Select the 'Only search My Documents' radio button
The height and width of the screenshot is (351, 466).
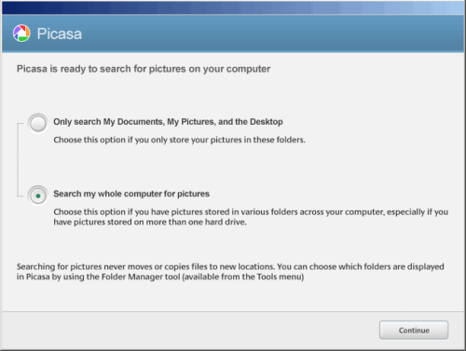point(38,123)
